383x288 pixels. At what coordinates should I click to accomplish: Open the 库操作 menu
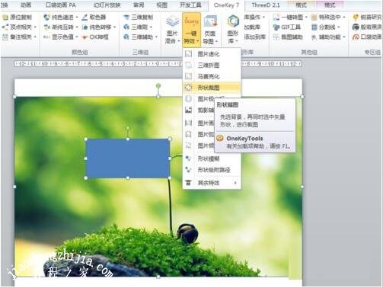tap(254, 18)
